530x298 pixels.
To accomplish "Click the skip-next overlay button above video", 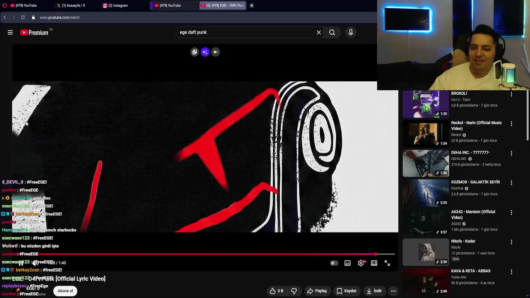I will point(215,52).
